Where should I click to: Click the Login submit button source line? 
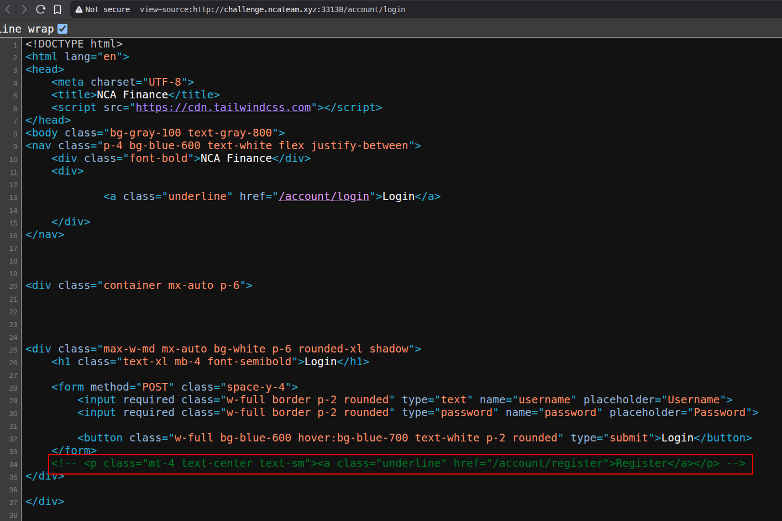(x=414, y=438)
